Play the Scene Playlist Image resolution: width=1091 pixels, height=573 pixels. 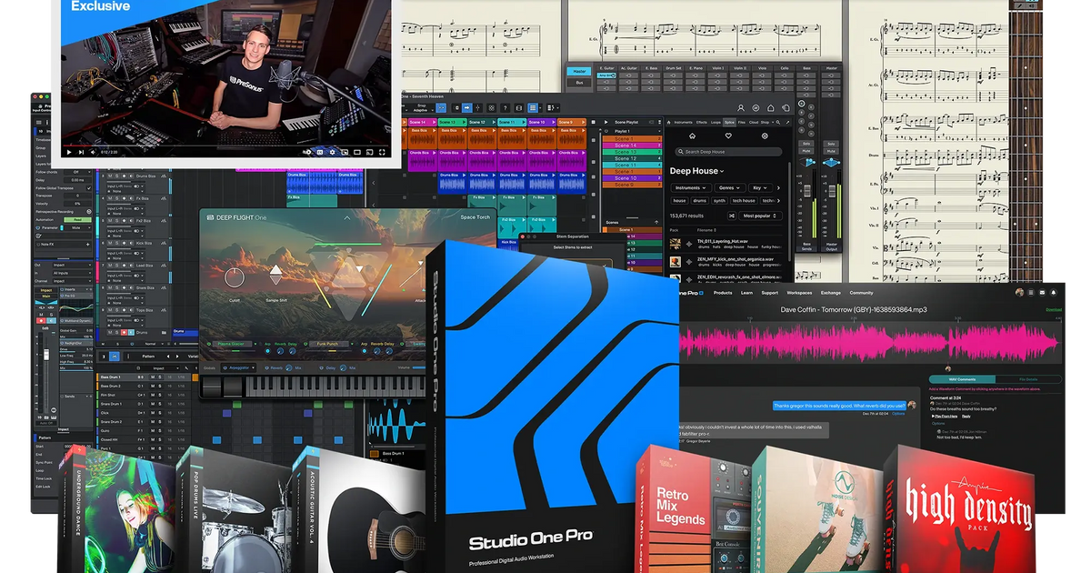click(606, 122)
